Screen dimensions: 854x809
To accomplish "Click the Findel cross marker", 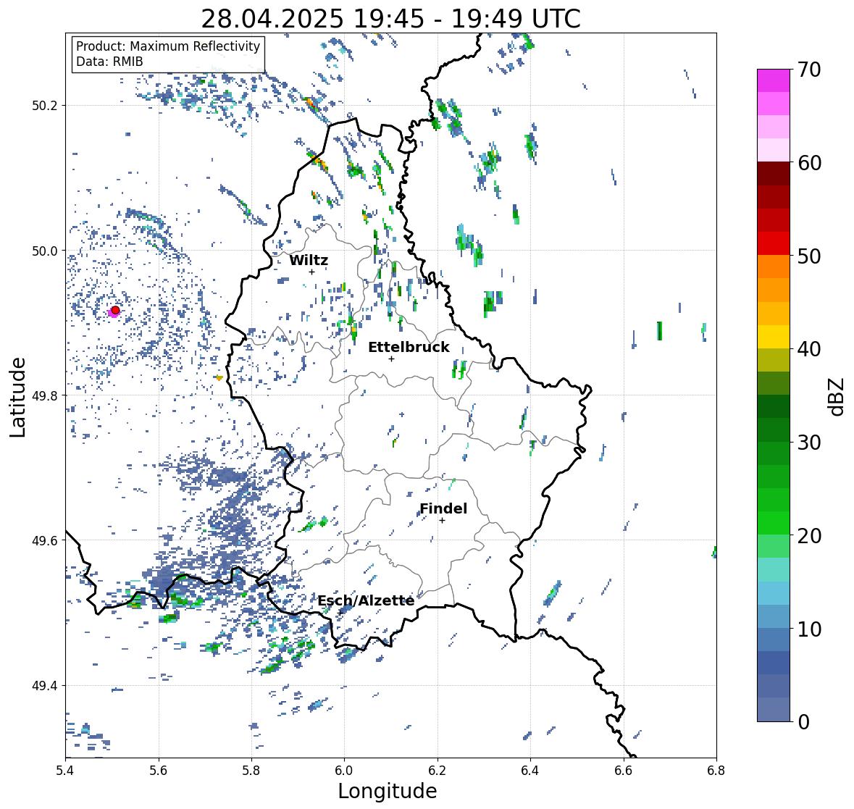I will click(442, 521).
